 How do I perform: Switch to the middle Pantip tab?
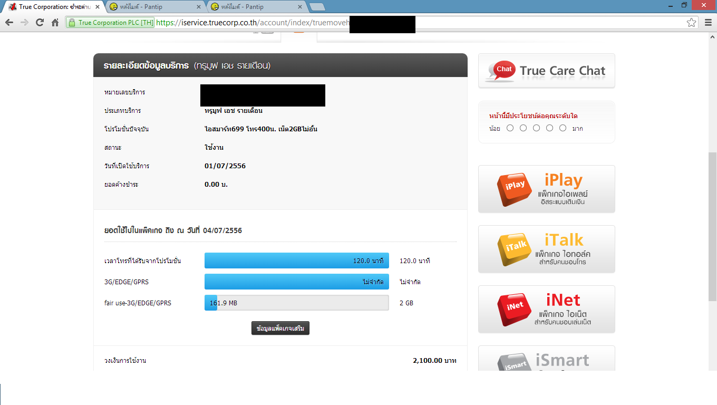click(155, 7)
